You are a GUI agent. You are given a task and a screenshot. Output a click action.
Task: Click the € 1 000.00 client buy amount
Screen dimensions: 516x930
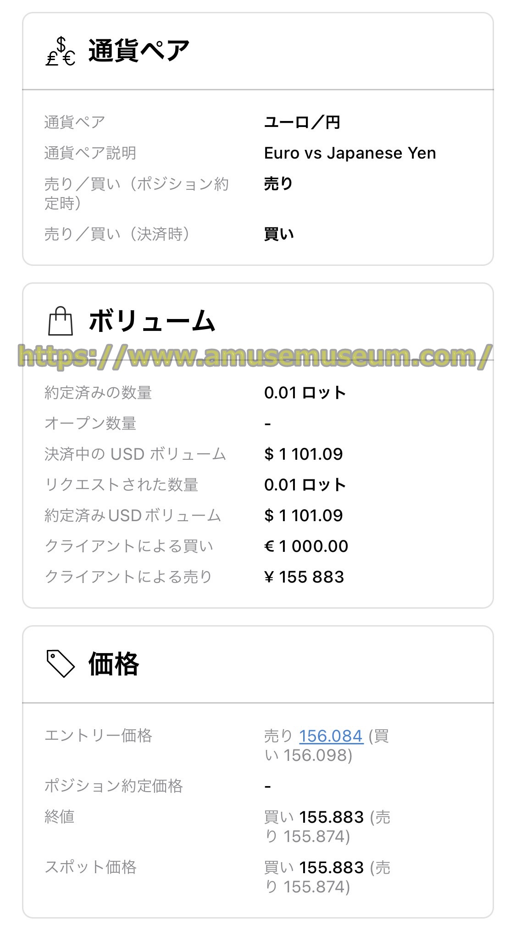tap(306, 546)
